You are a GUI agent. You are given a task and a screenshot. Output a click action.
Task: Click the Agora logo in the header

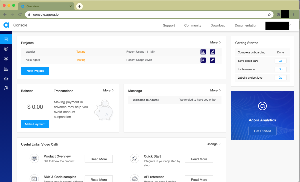click(x=6, y=25)
